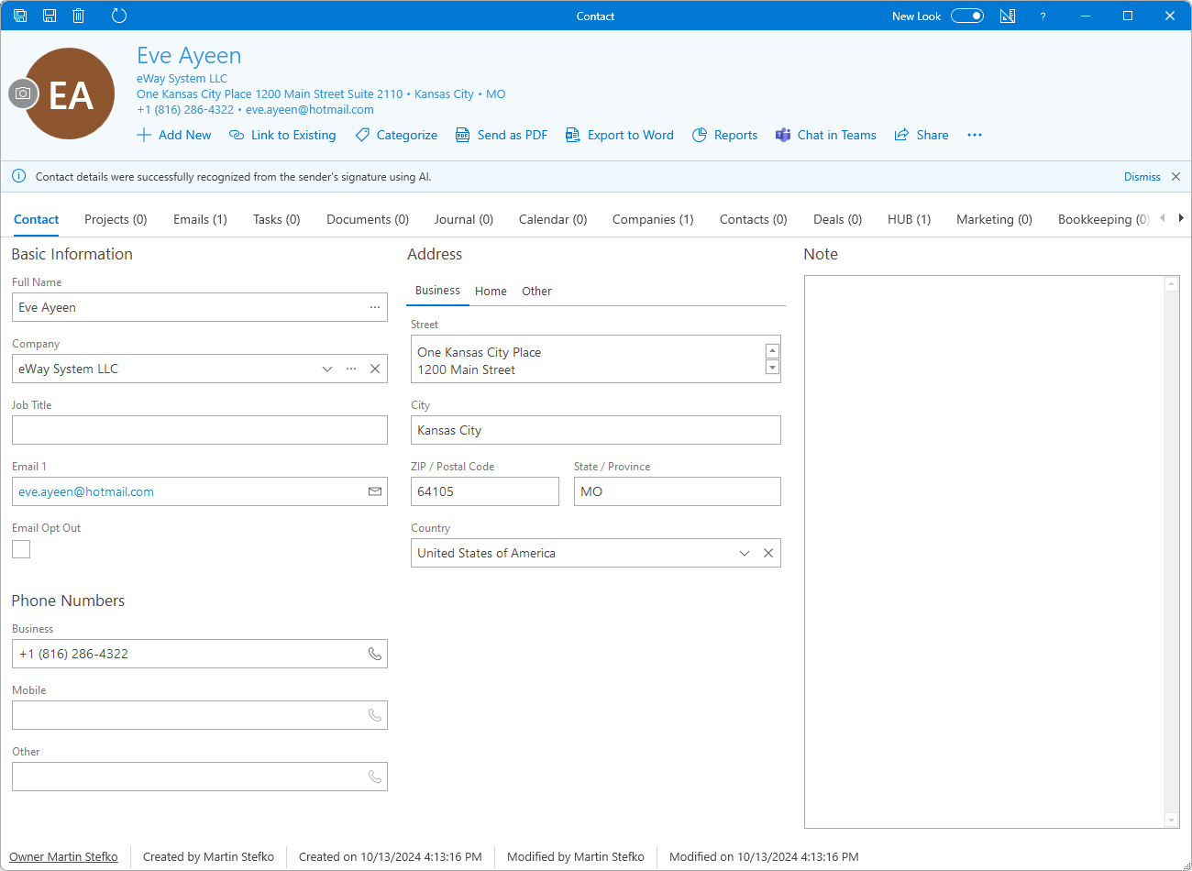Screen dimensions: 1192x871
Task: Expand the Country dropdown arrow
Action: tap(745, 553)
